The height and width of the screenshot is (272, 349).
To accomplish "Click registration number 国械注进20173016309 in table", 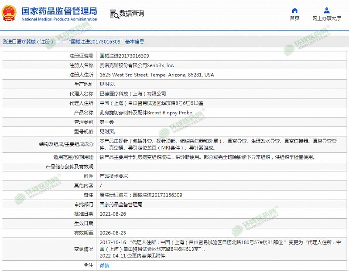I will pos(124,56).
